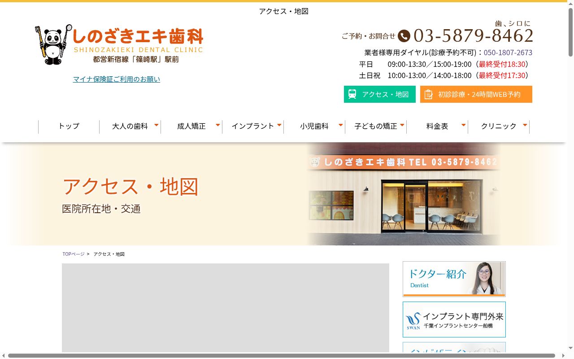This screenshot has height=359, width=574.
Task: Select the トップ menu item
Action: [69, 126]
